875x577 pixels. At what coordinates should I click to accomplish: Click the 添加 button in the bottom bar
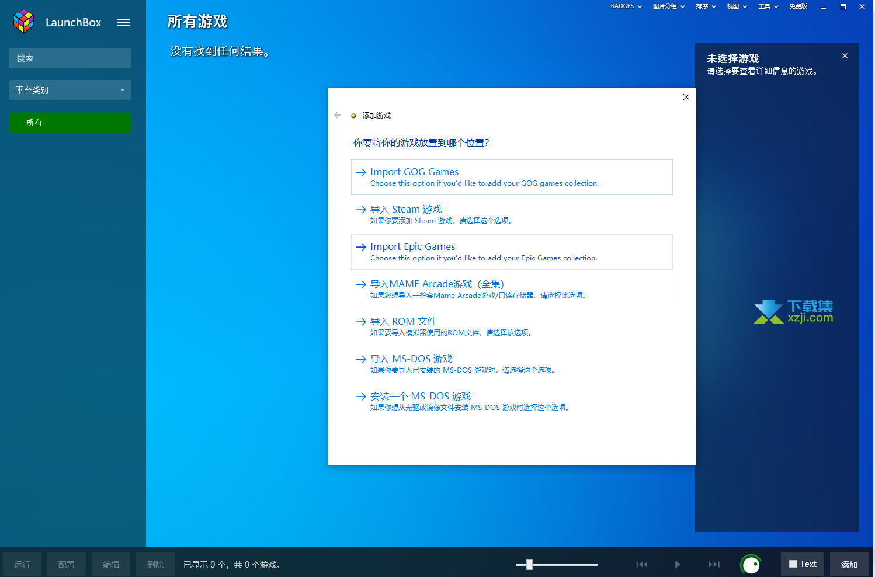(849, 564)
